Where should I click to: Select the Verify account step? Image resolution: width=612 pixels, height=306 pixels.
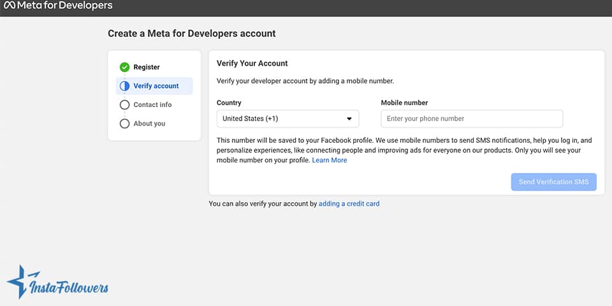154,86
